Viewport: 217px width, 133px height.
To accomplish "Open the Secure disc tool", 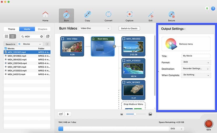I will click(x=171, y=15).
